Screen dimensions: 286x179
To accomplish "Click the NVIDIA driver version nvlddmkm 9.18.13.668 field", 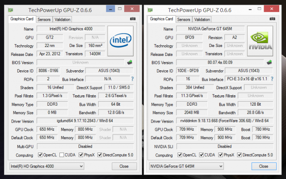I will point(225,121).
